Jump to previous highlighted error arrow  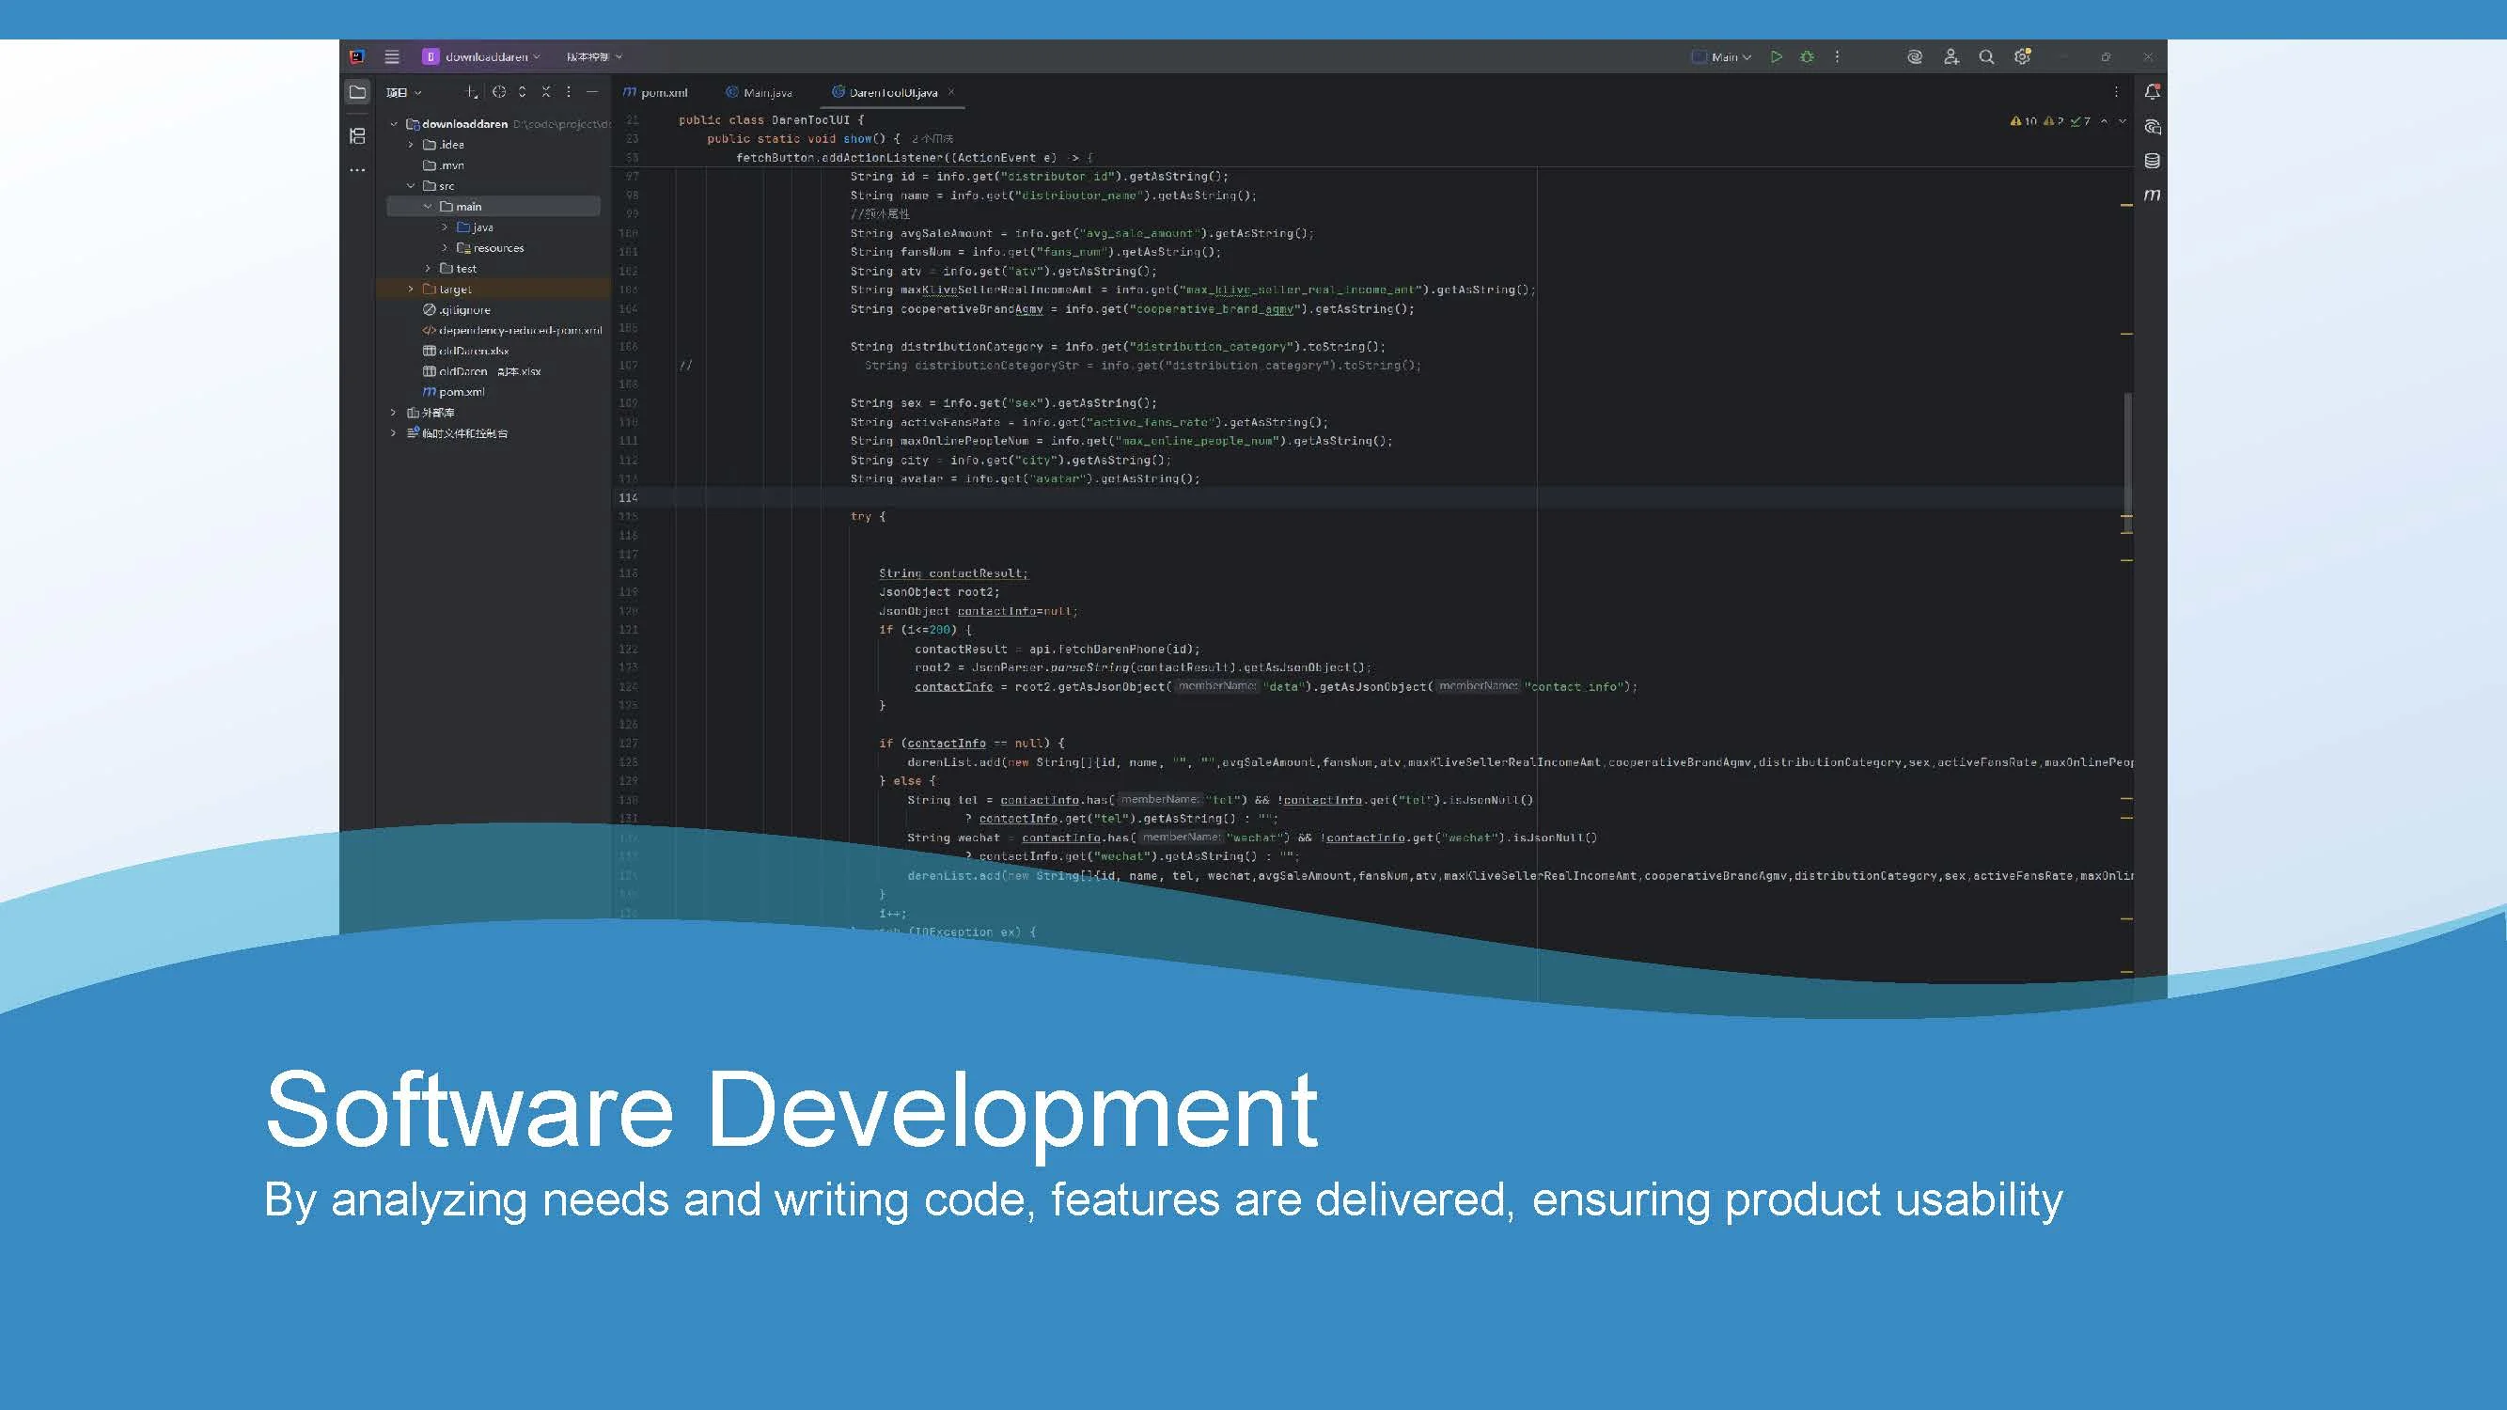[2104, 121]
